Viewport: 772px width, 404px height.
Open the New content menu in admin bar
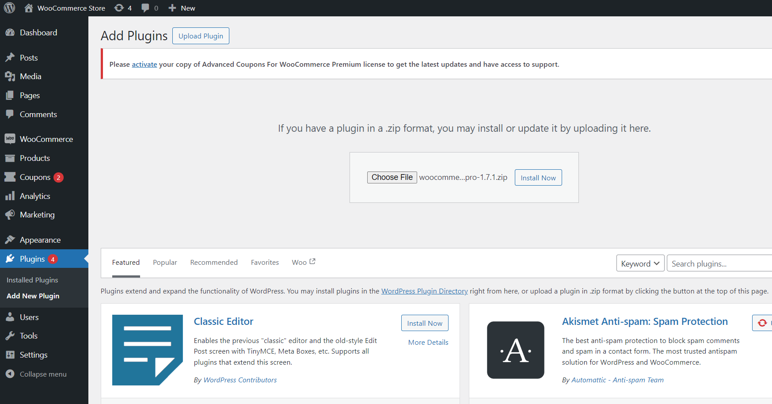click(182, 8)
